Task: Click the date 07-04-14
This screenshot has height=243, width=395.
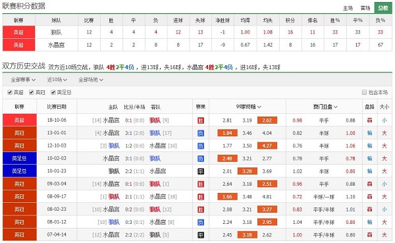Action: click(x=57, y=234)
